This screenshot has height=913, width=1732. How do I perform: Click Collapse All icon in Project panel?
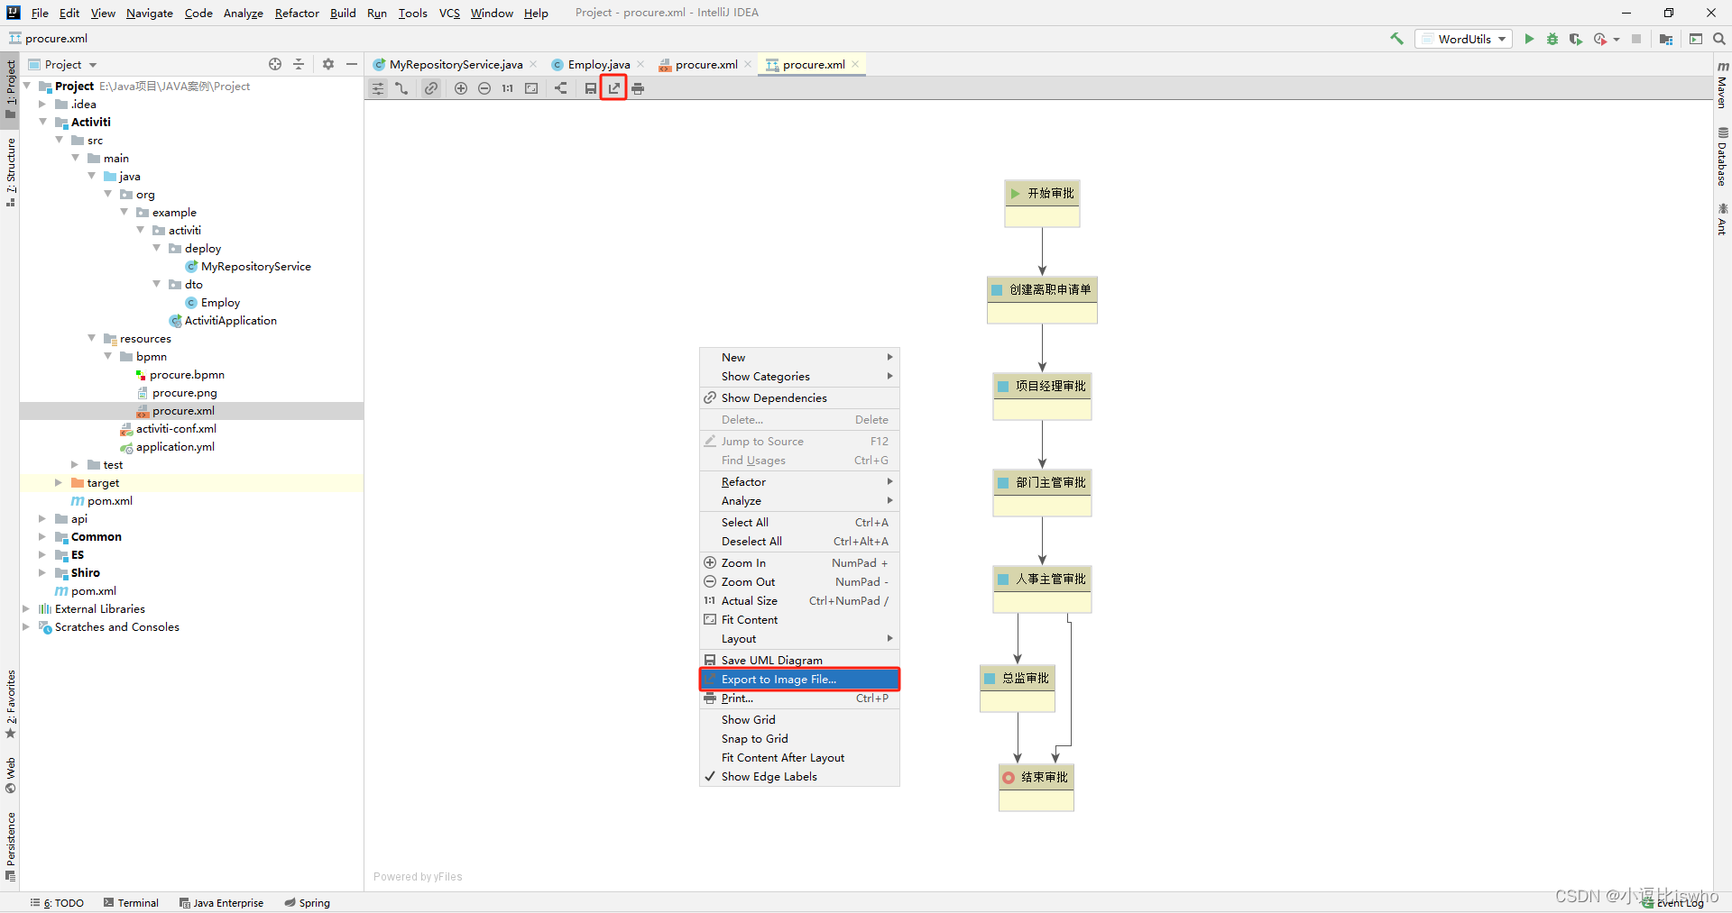click(x=299, y=64)
